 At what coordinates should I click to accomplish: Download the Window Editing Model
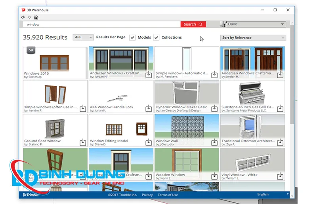(149, 142)
